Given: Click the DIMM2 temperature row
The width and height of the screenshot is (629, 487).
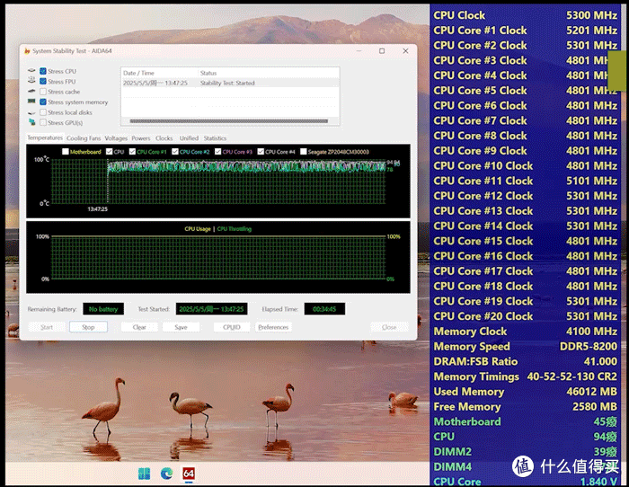Looking at the screenshot, I should click(x=525, y=452).
